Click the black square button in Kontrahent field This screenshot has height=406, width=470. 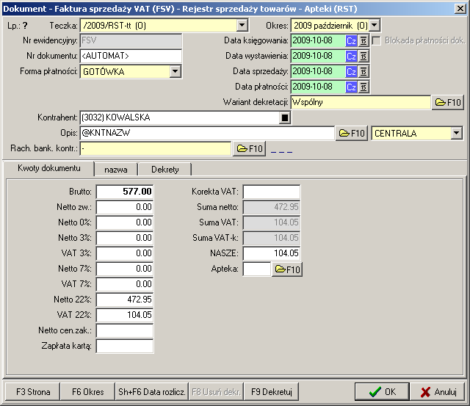[285, 117]
